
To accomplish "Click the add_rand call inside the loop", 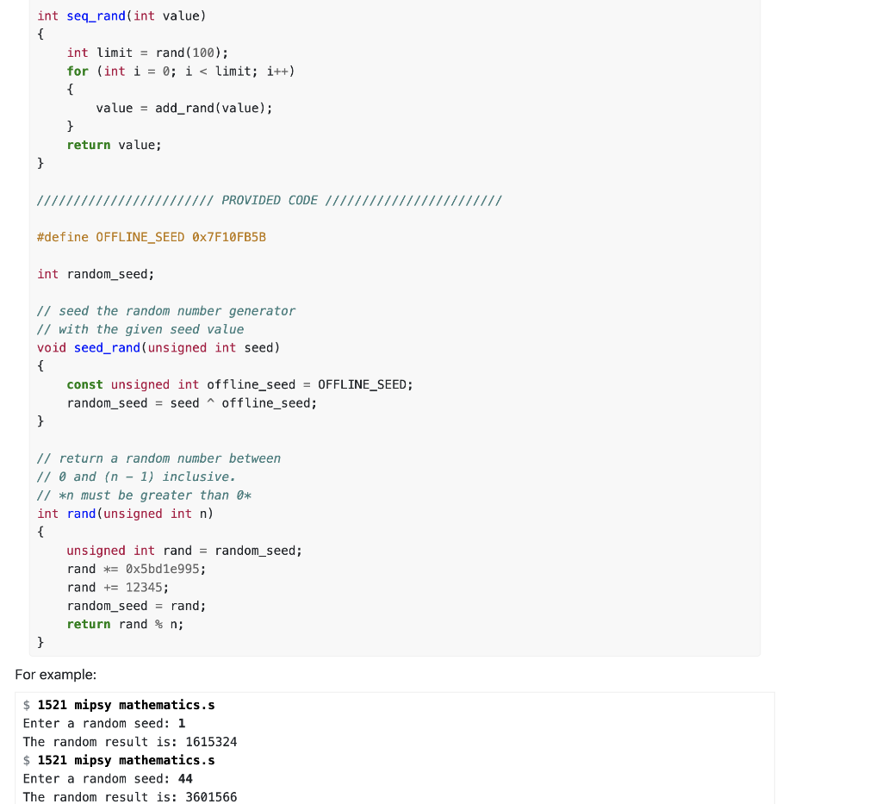I will point(183,107).
